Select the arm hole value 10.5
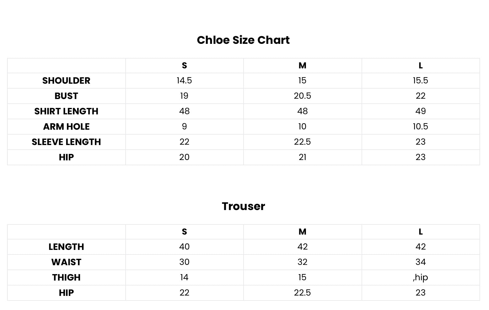489x310 pixels. pyautogui.click(x=420, y=127)
